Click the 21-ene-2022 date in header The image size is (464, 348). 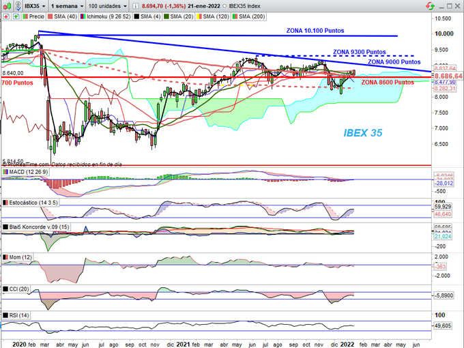(x=204, y=6)
